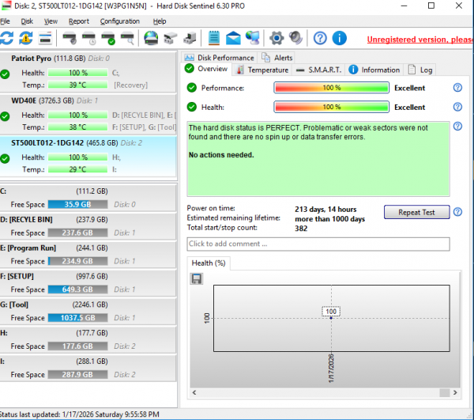Click the graph scroll left arrow
This screenshot has height=420, width=474.
(194, 393)
